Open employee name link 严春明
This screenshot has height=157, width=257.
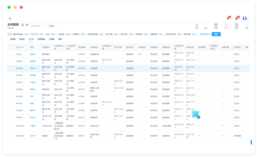point(33,126)
